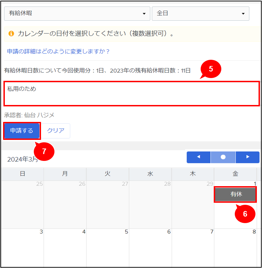Select March 3 on the calendar
262x268 pixels.
click(x=22, y=247)
